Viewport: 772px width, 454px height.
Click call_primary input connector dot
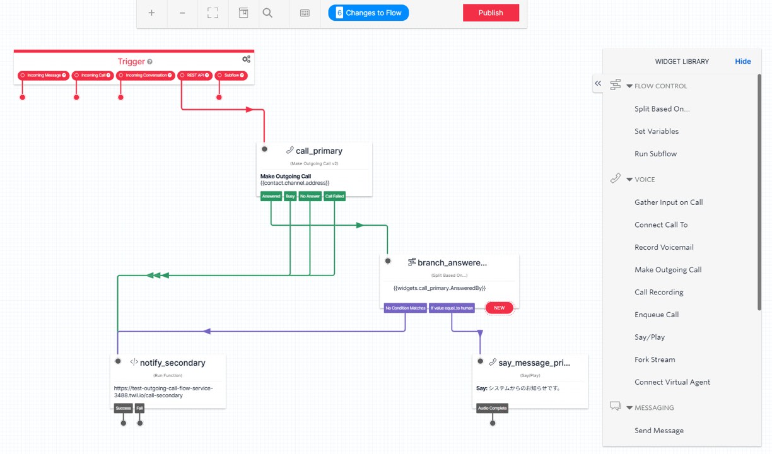(264, 149)
